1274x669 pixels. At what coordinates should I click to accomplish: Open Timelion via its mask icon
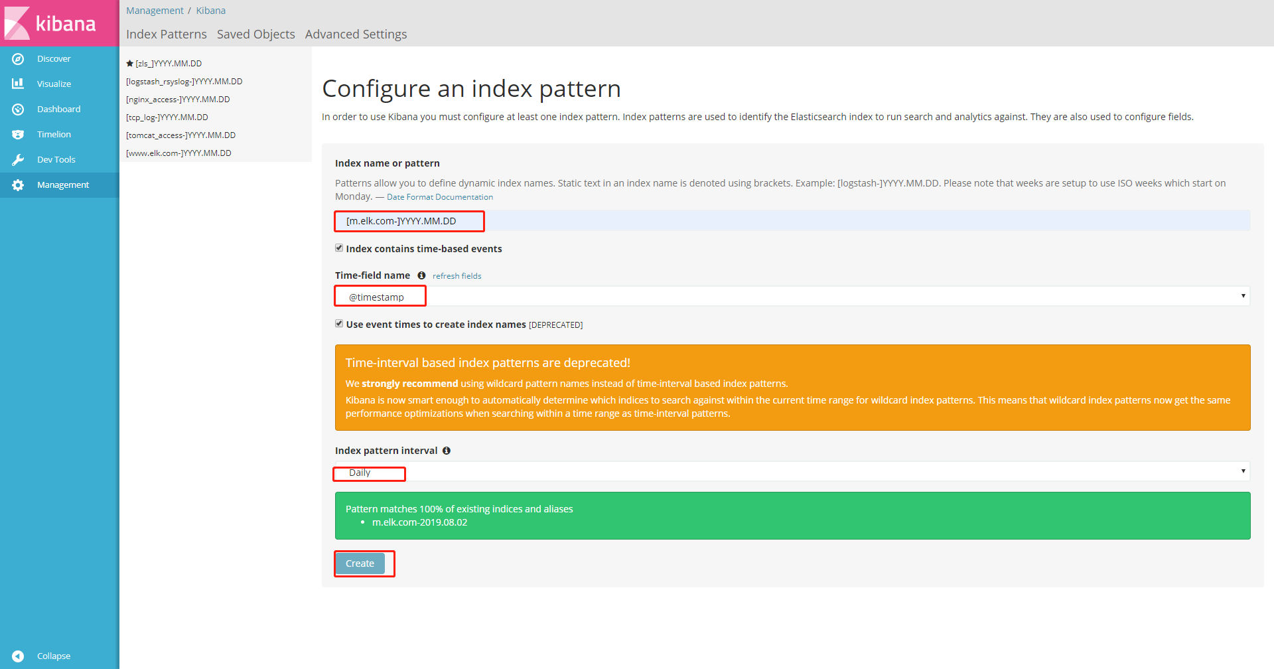click(18, 135)
